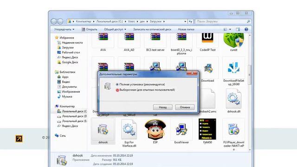Go back with the navigation arrow
The width and height of the screenshot is (297, 167).
54,21
